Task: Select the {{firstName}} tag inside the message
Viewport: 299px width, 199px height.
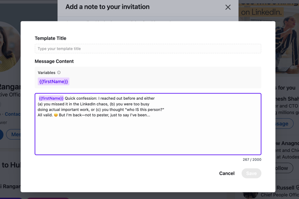Action: point(51,98)
